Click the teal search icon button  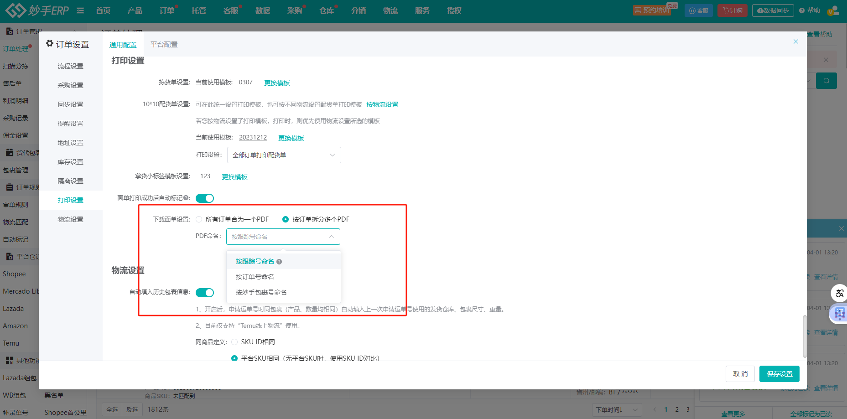click(x=826, y=81)
